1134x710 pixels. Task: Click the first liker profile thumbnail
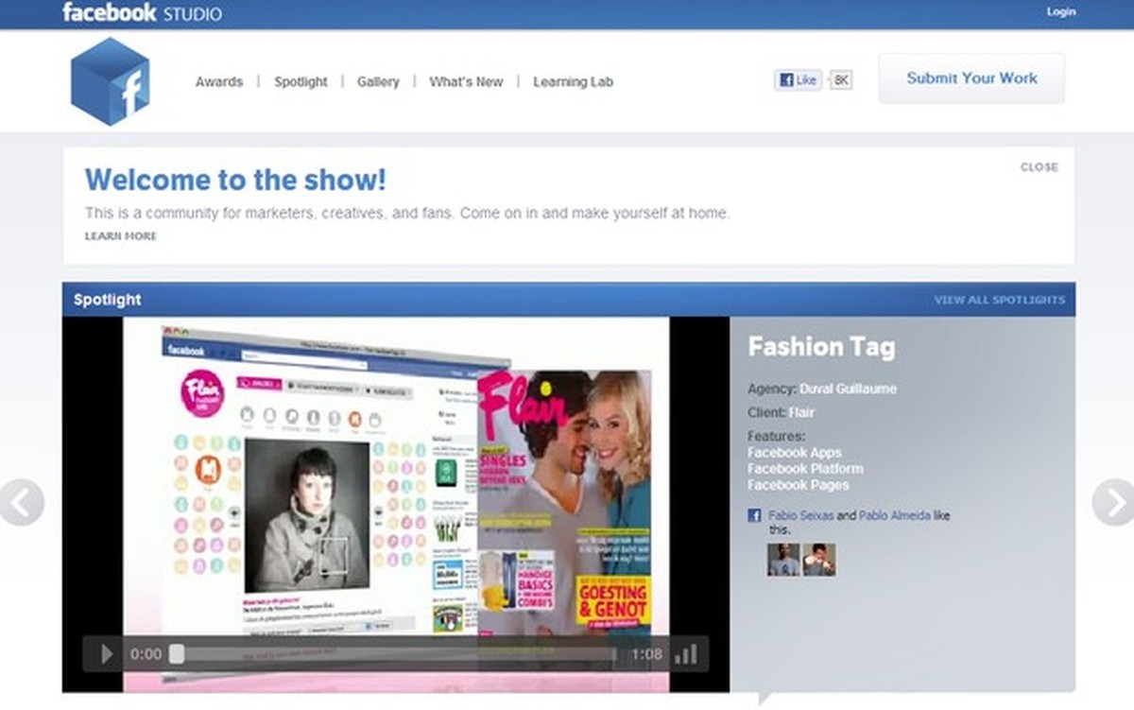[x=783, y=560]
